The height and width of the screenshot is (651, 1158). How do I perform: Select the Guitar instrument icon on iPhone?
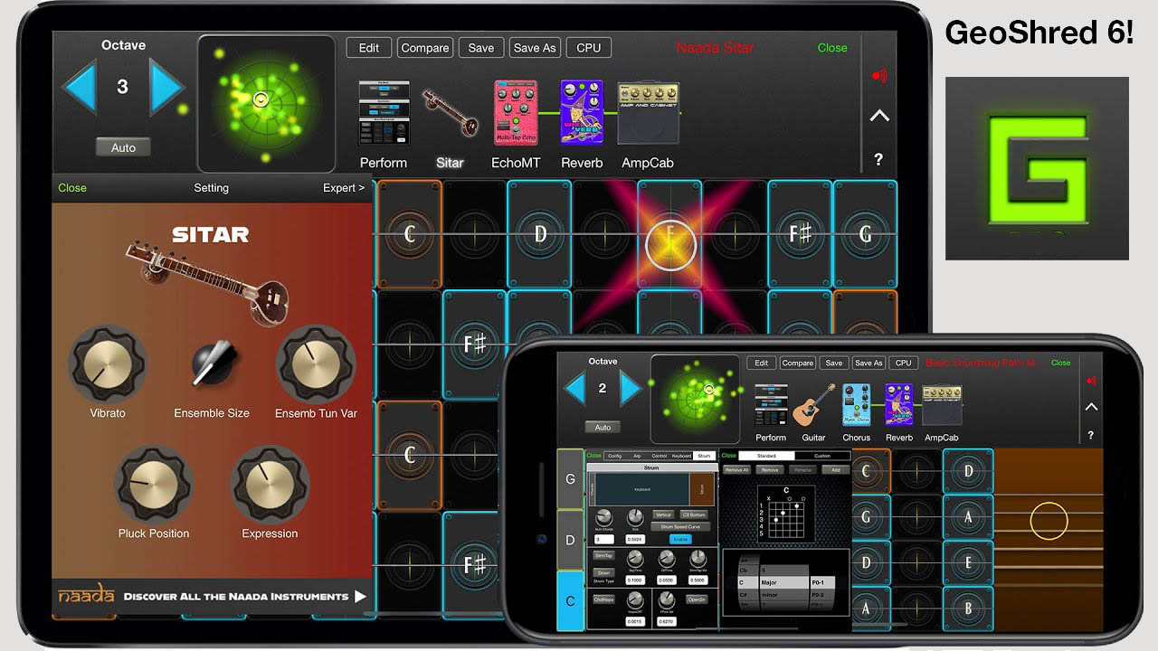pyautogui.click(x=814, y=405)
